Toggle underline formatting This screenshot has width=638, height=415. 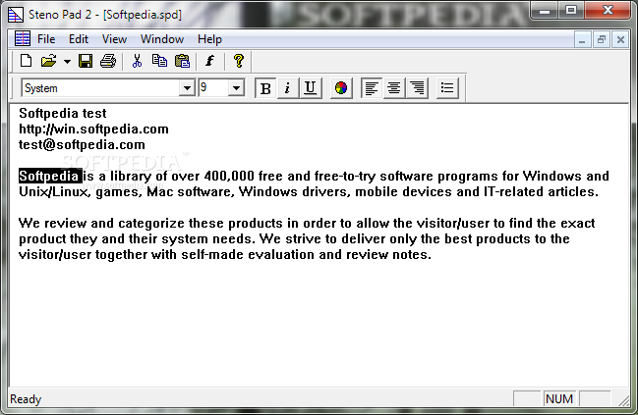click(311, 88)
